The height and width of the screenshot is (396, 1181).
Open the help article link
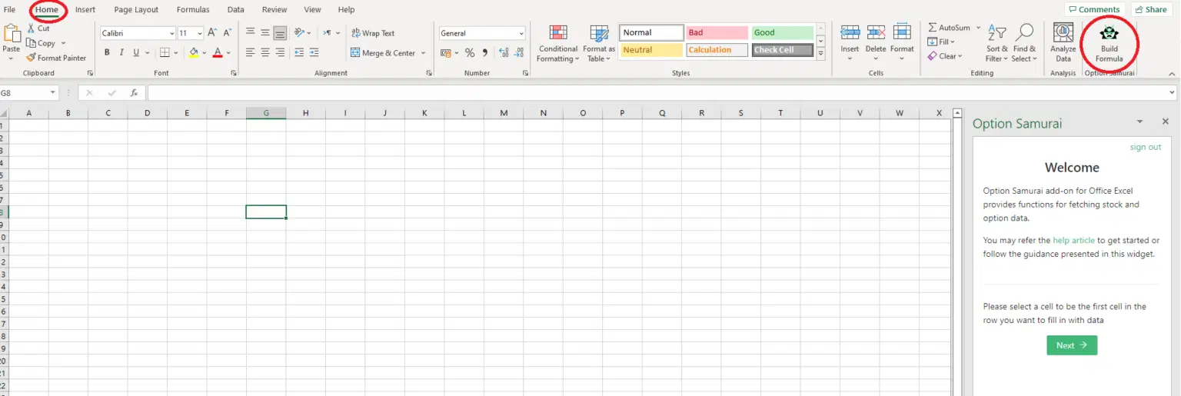point(1073,240)
